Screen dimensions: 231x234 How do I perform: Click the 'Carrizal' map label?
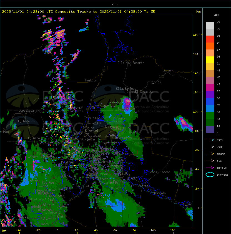[x=82, y=186]
